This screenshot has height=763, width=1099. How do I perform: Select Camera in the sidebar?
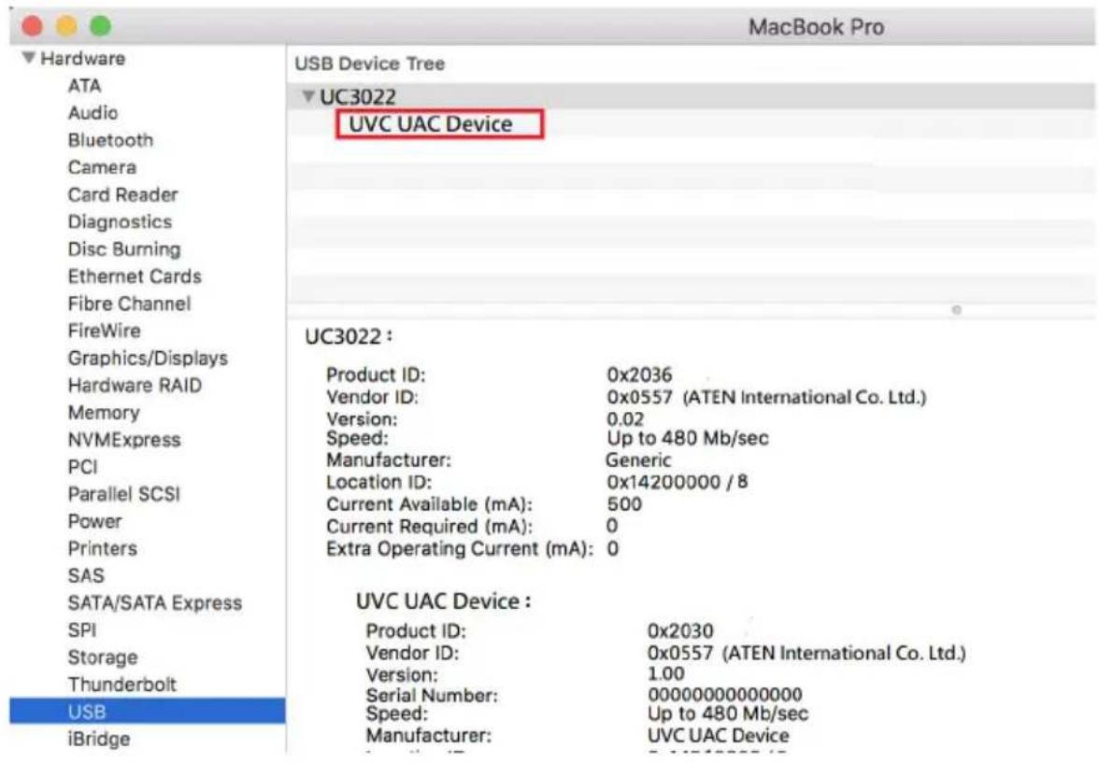click(102, 167)
